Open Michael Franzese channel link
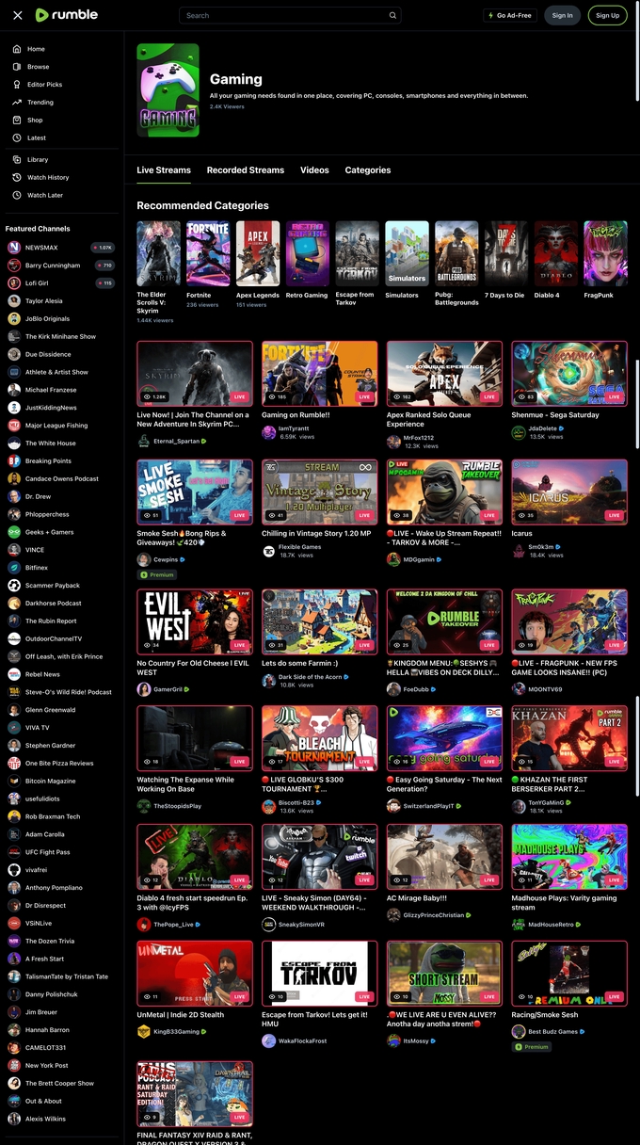640x1145 pixels. pyautogui.click(x=51, y=390)
